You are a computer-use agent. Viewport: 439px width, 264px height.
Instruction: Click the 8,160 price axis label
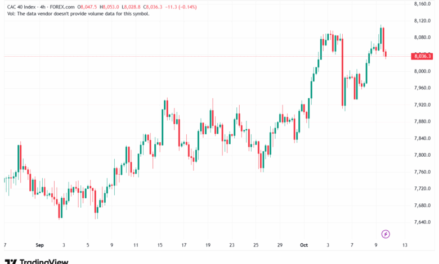coord(422,4)
